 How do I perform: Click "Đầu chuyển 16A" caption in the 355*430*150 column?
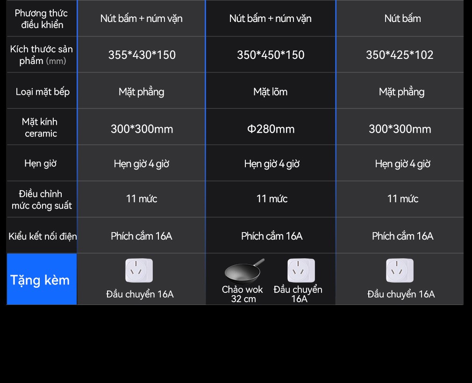click(140, 294)
